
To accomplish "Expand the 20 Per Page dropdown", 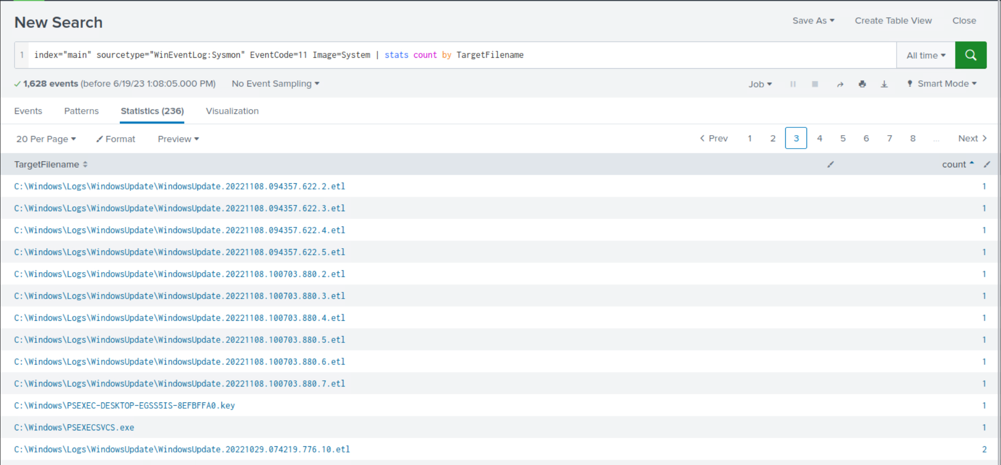I will (46, 139).
